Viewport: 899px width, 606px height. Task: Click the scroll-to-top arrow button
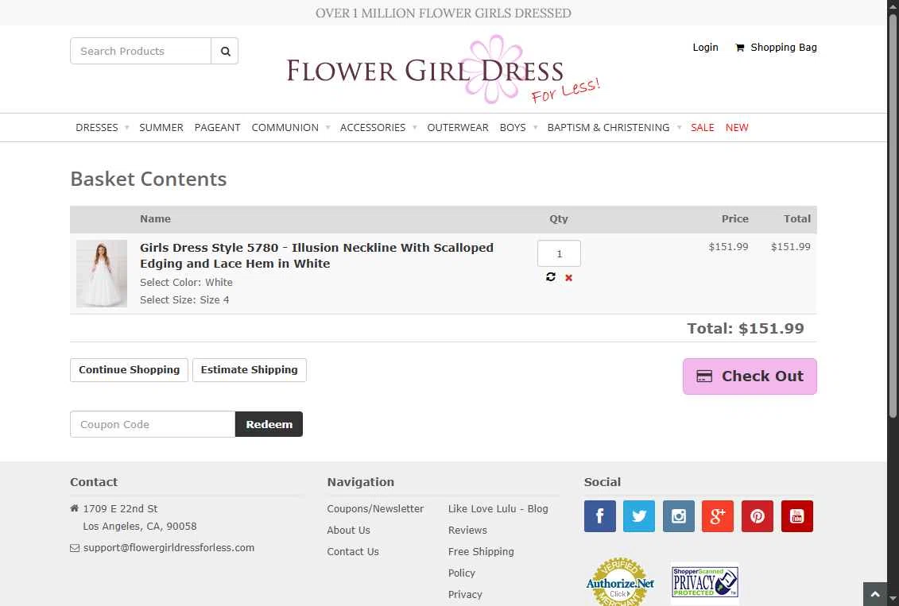[x=875, y=595]
